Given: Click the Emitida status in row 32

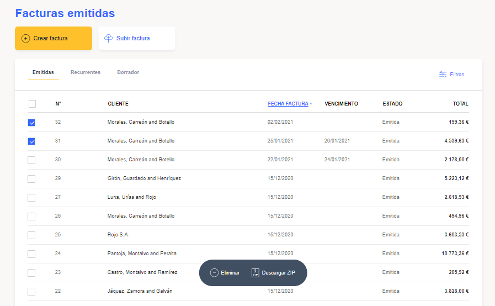Looking at the screenshot, I should 391,122.
